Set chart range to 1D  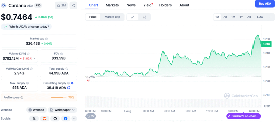click(217, 17)
